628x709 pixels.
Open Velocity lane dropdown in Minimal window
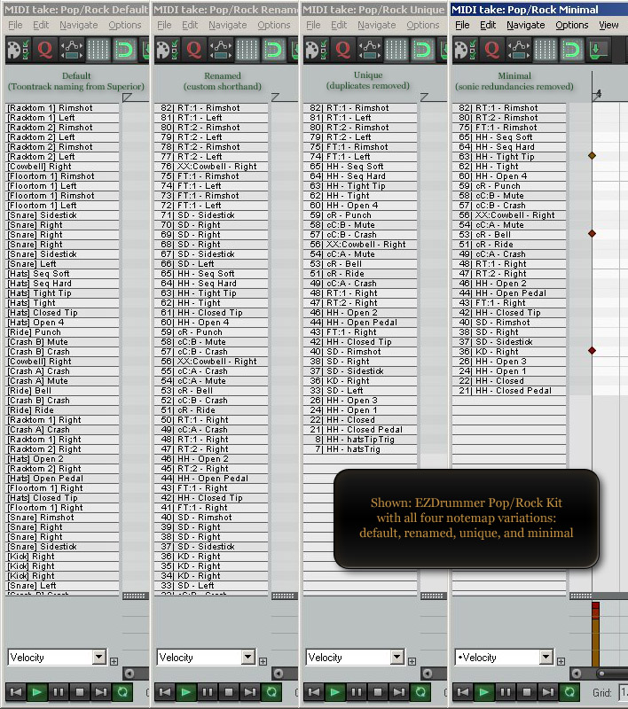[546, 657]
